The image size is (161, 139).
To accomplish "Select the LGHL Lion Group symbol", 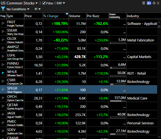I will [15, 57].
